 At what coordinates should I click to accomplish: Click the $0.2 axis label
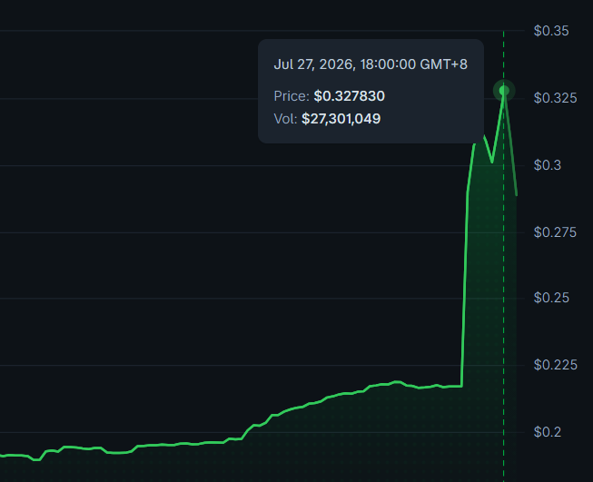[x=548, y=432]
